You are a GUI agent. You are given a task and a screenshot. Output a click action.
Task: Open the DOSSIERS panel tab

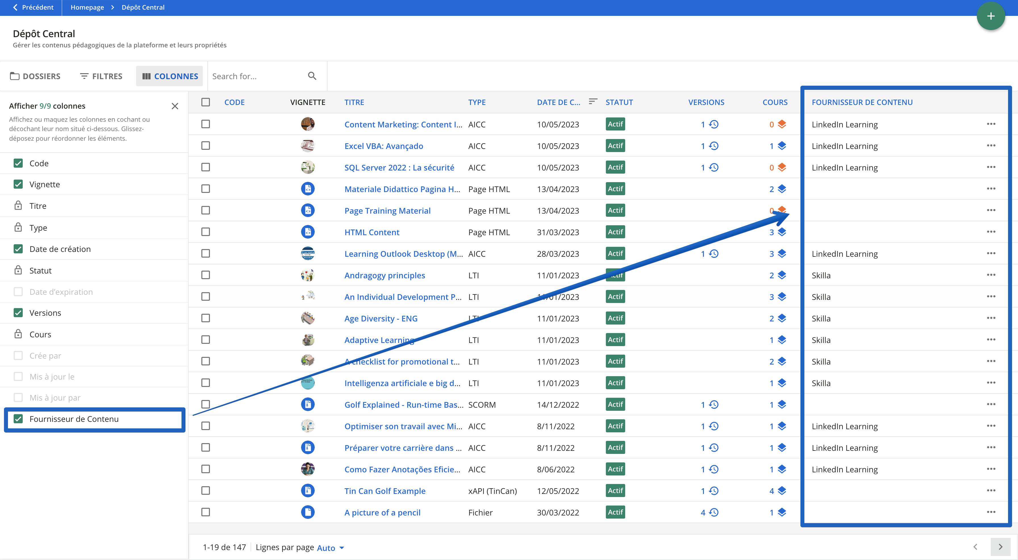[35, 76]
